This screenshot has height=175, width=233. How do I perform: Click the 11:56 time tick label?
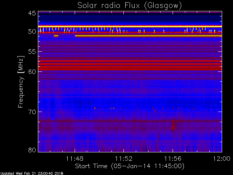173,159
